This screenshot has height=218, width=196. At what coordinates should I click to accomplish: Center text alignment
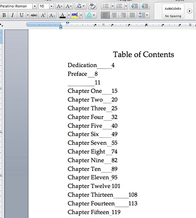114,15
